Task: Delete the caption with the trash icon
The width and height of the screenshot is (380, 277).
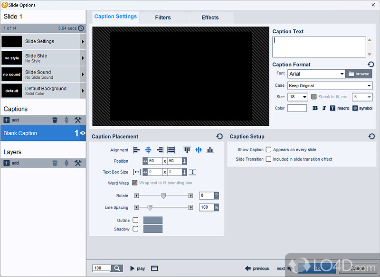Action: click(55, 120)
